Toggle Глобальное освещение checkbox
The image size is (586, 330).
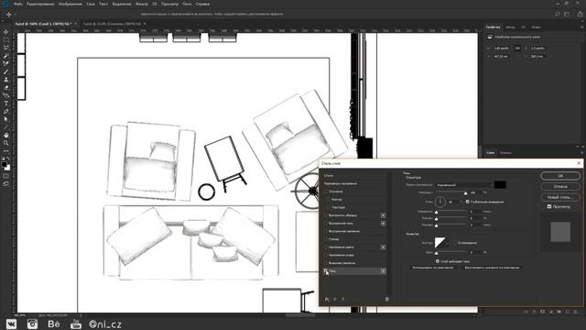pos(467,202)
